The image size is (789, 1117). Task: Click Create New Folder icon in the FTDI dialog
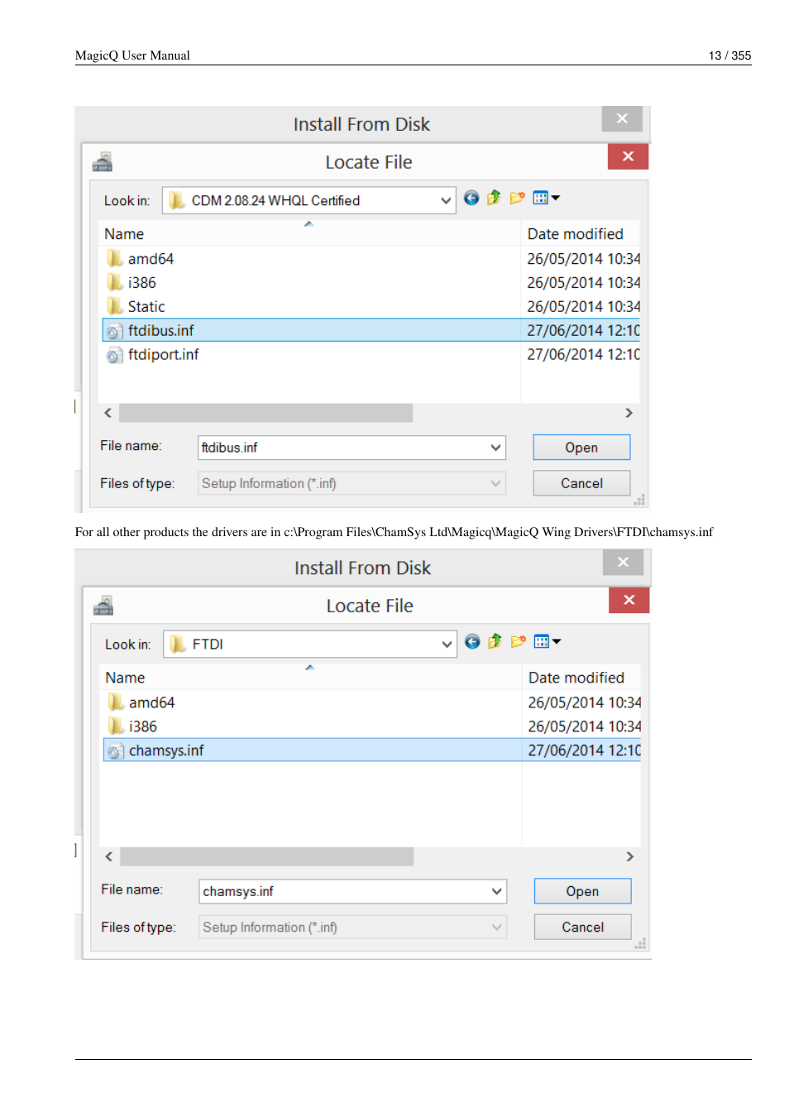tap(519, 642)
